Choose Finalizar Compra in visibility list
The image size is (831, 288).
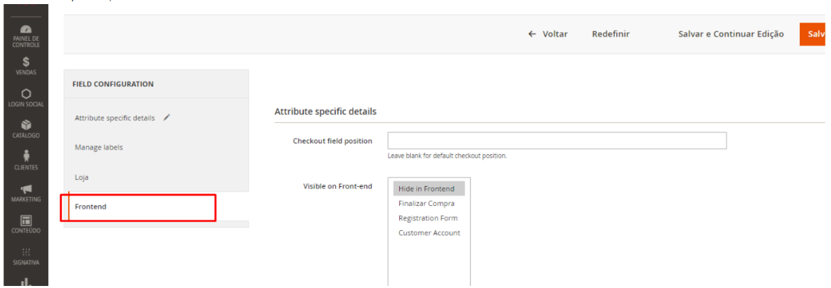coord(426,204)
